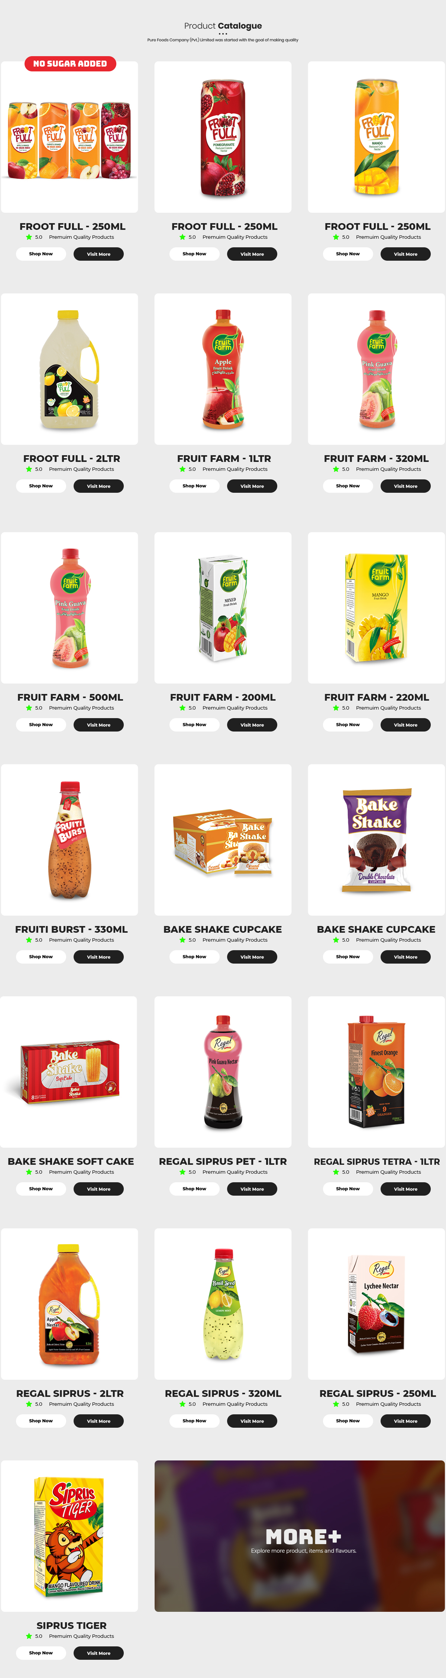
Task: Click the Double Chocolate Bake Shake image
Action: pyautogui.click(x=376, y=840)
